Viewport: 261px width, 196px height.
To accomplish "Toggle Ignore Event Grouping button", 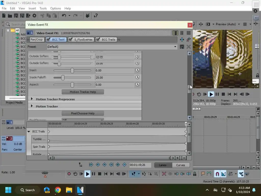I will (x=247, y=174).
